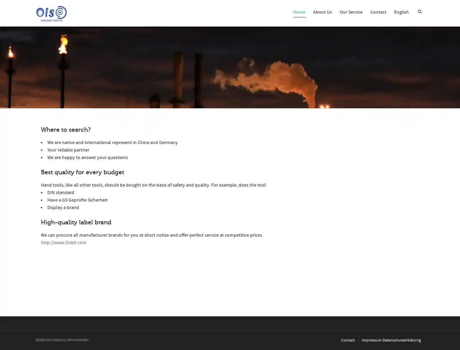Follow the http://www.1hiidt.com link

(x=63, y=243)
